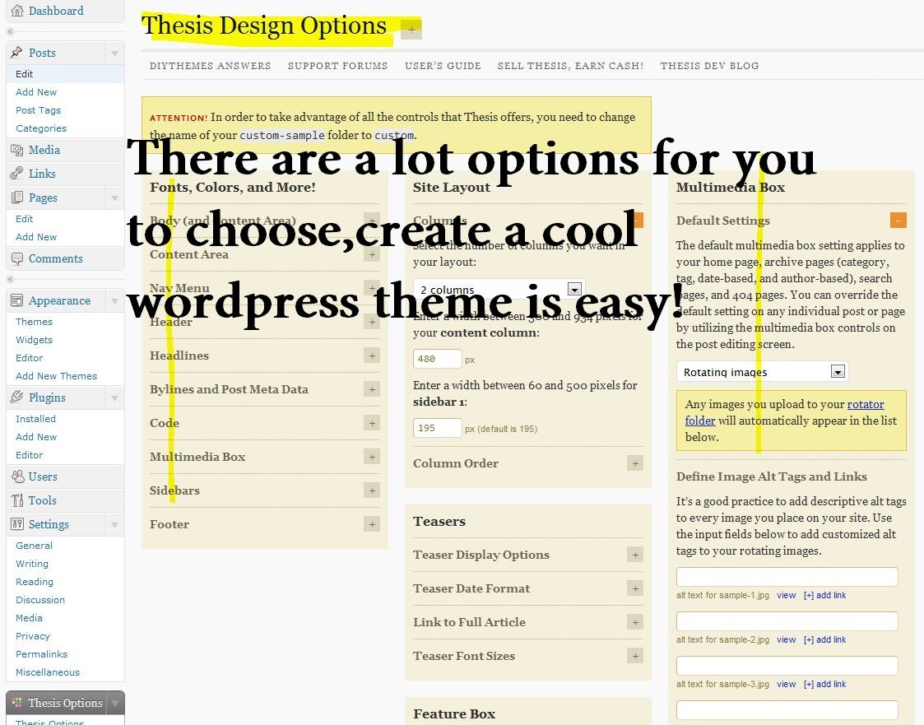Collapse the Appearance menu arrow

coord(115,300)
